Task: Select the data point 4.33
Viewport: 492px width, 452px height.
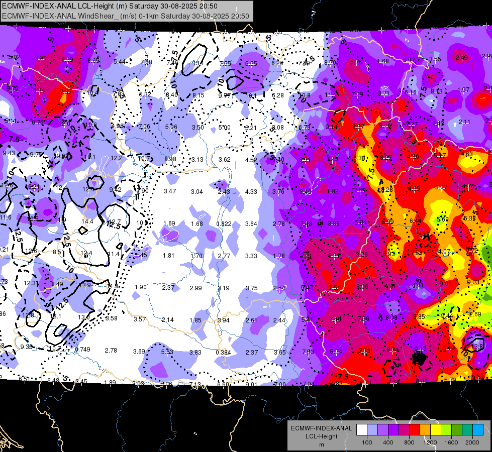Action: pyautogui.click(x=251, y=192)
